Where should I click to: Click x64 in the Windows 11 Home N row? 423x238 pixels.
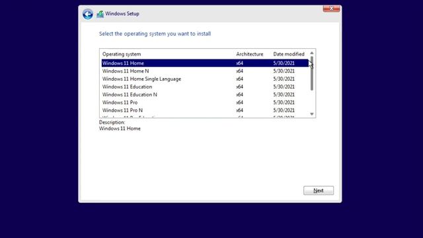pos(239,71)
